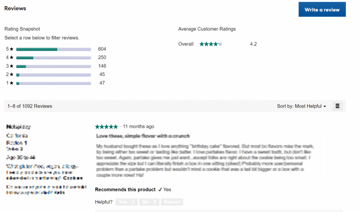Open the Sort by Most Helpful dropdown
The height and width of the screenshot is (212, 360).
[301, 106]
